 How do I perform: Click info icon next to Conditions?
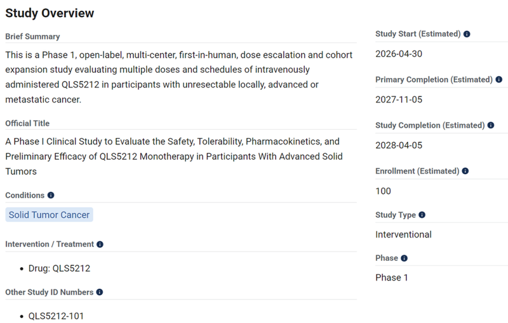click(x=51, y=196)
